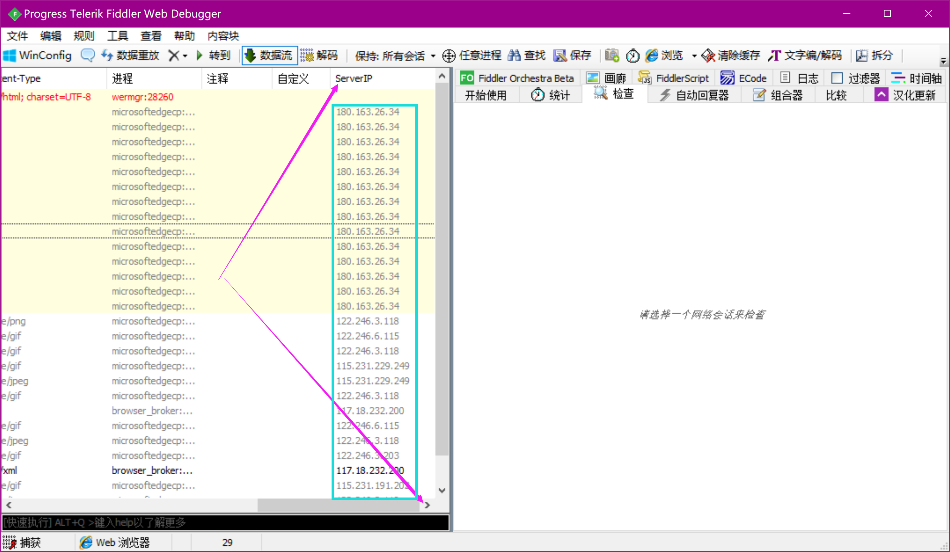This screenshot has height=552, width=950.
Task: Open the 内容块 menu
Action: tap(223, 36)
